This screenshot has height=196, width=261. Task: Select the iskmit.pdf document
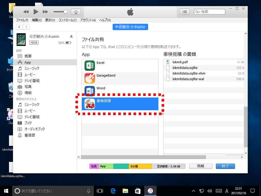point(180,62)
